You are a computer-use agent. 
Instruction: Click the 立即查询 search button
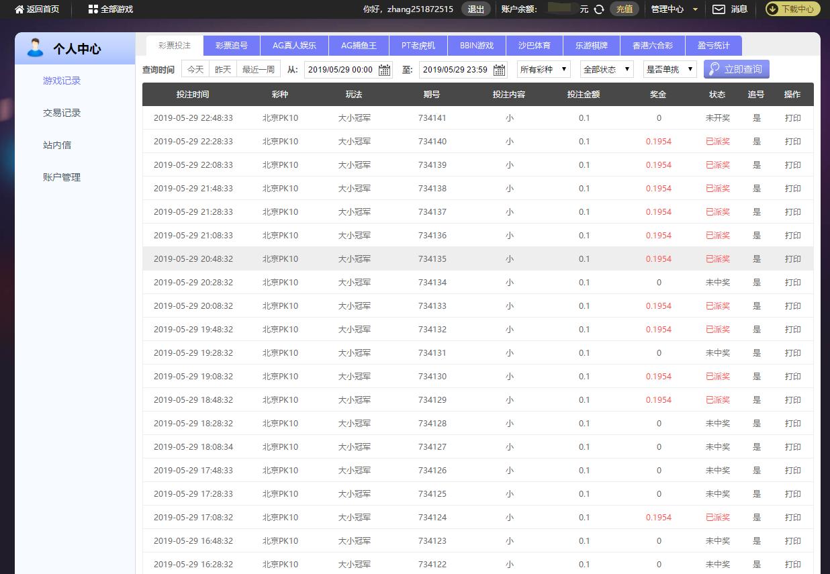737,69
